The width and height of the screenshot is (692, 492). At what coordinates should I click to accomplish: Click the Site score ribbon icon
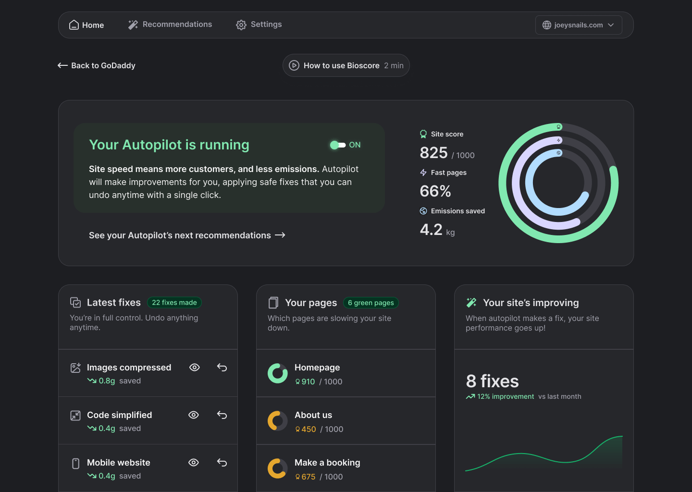(423, 134)
